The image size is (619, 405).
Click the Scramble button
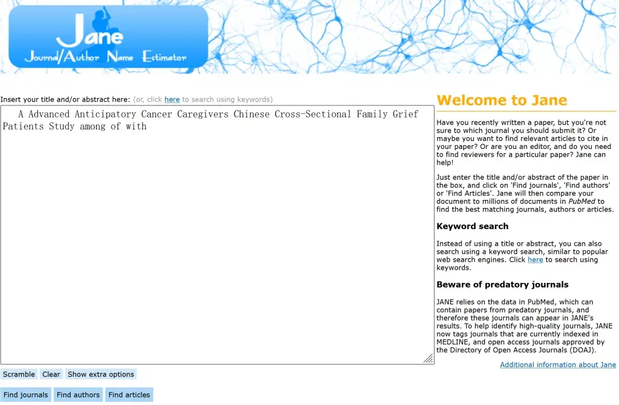coord(19,374)
